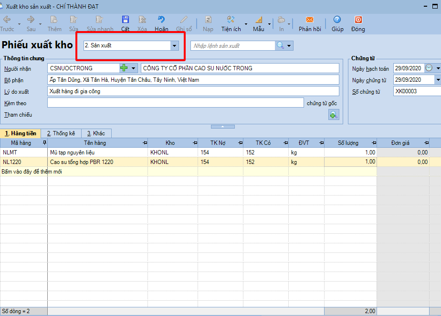Select 'Cao su tổng hợp PBR 1220' cell
The image size is (441, 316).
[x=97, y=162]
